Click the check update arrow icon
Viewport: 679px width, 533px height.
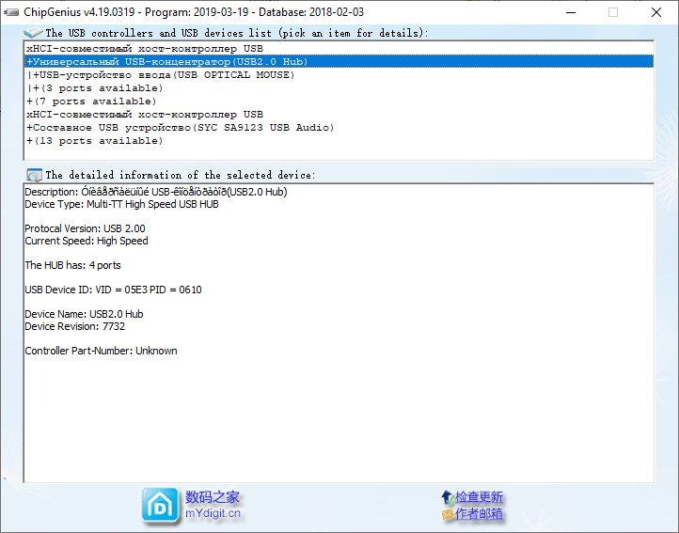click(447, 496)
